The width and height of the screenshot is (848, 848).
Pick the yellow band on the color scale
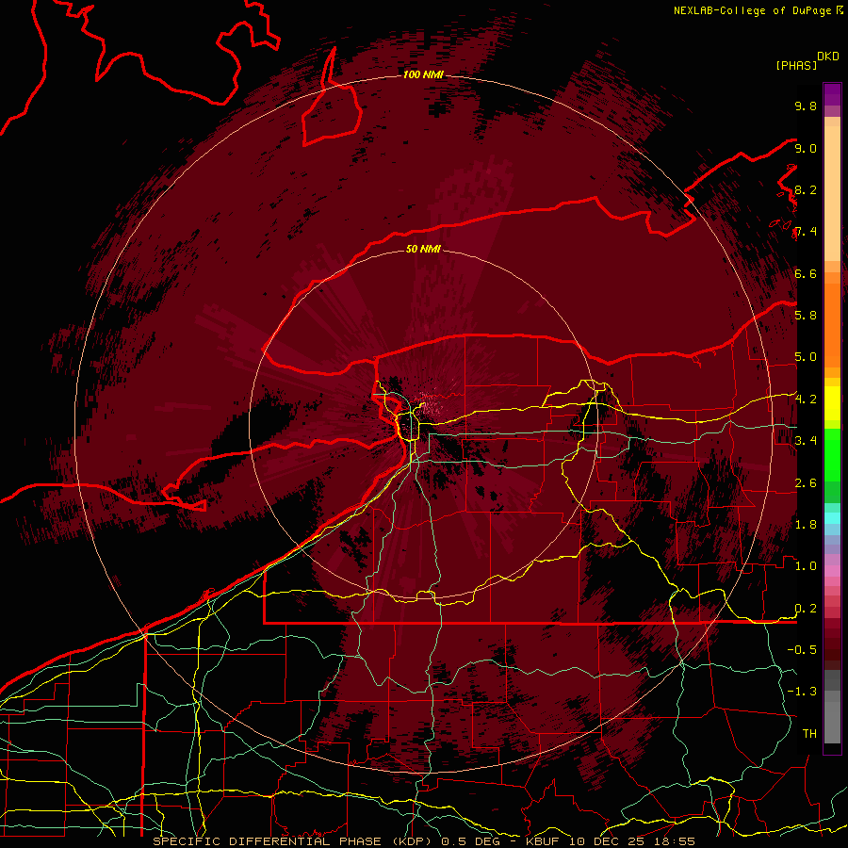(x=832, y=403)
